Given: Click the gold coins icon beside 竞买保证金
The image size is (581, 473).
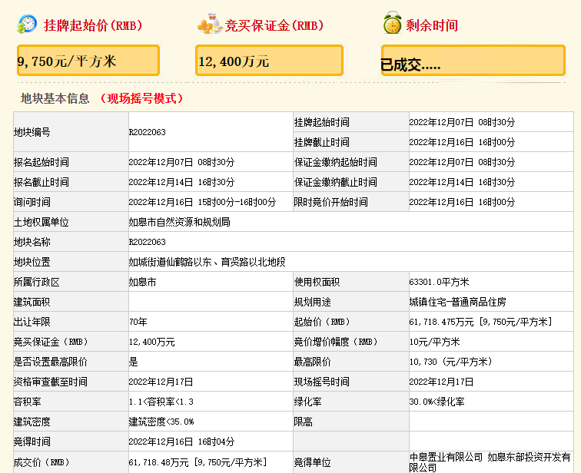Looking at the screenshot, I should point(210,24).
